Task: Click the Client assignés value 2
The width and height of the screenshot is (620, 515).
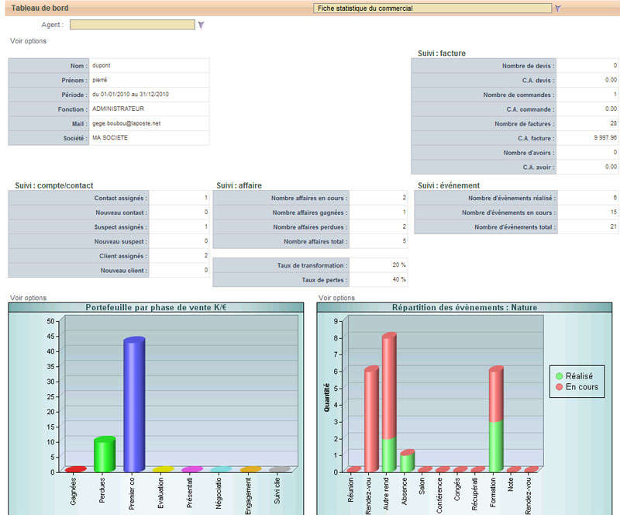Action: (205, 256)
